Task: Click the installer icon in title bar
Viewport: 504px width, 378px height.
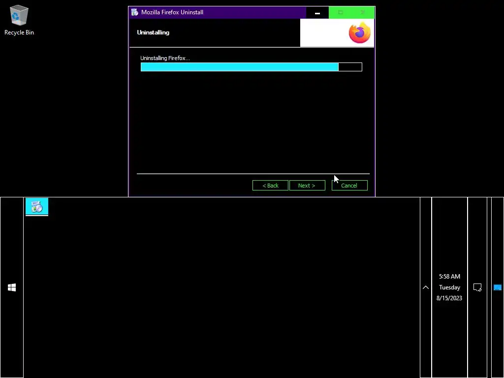Action: pyautogui.click(x=135, y=12)
